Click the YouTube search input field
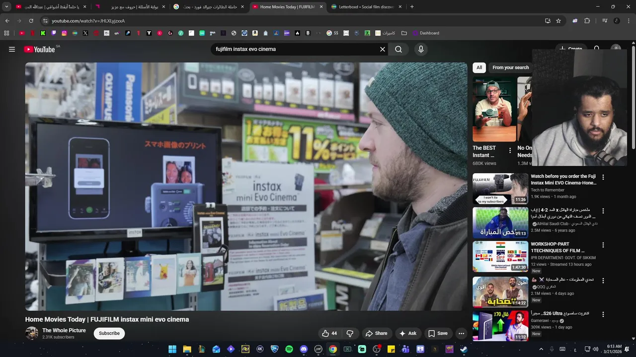 point(296,49)
